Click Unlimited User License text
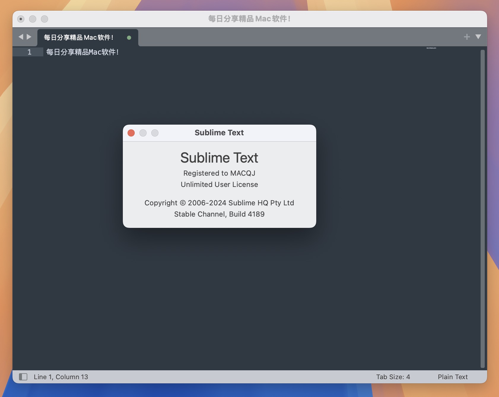499x397 pixels. [219, 185]
